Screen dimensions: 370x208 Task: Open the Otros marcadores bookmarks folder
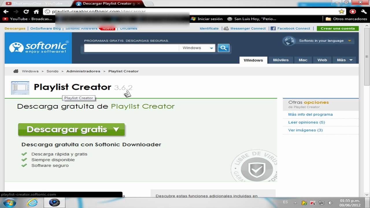[346, 19]
